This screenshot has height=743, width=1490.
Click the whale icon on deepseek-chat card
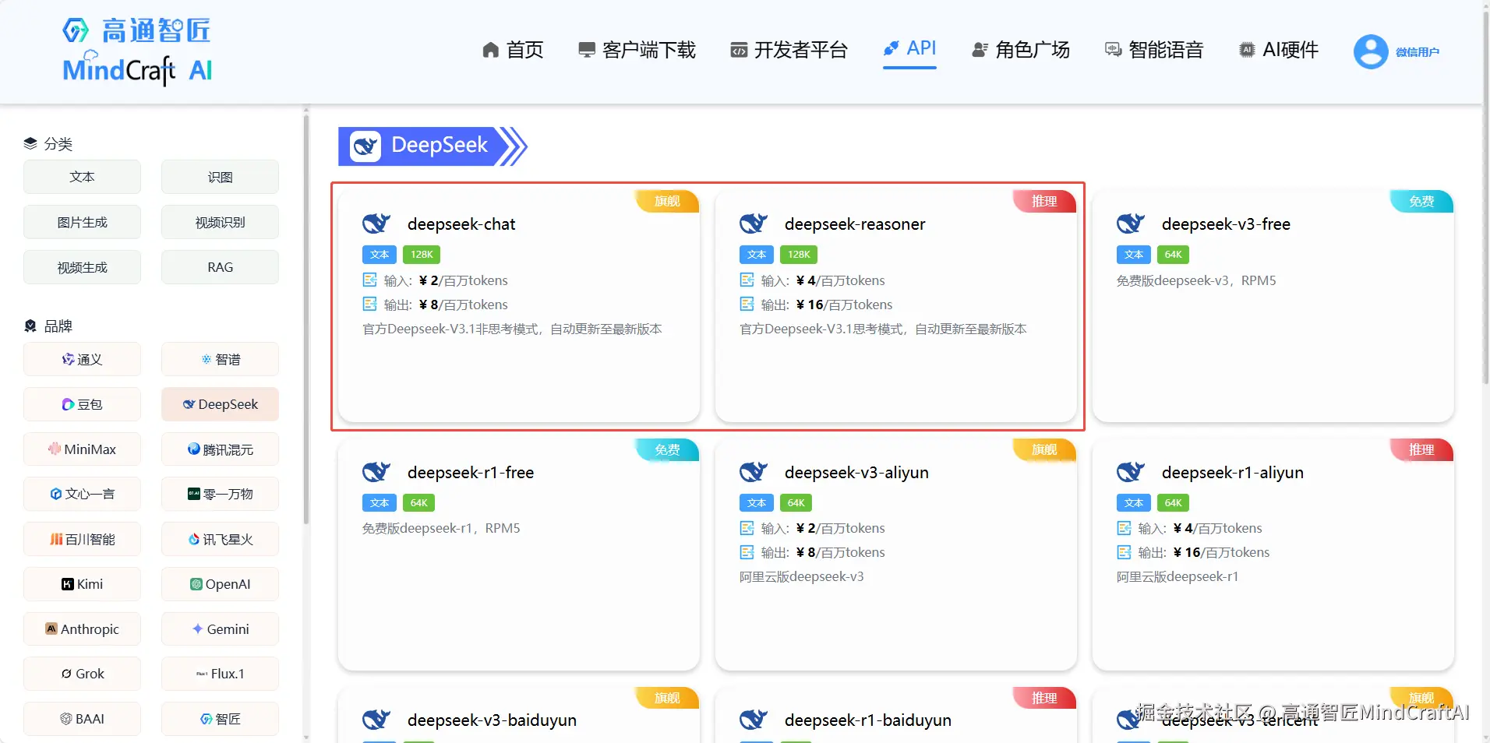pyautogui.click(x=376, y=224)
